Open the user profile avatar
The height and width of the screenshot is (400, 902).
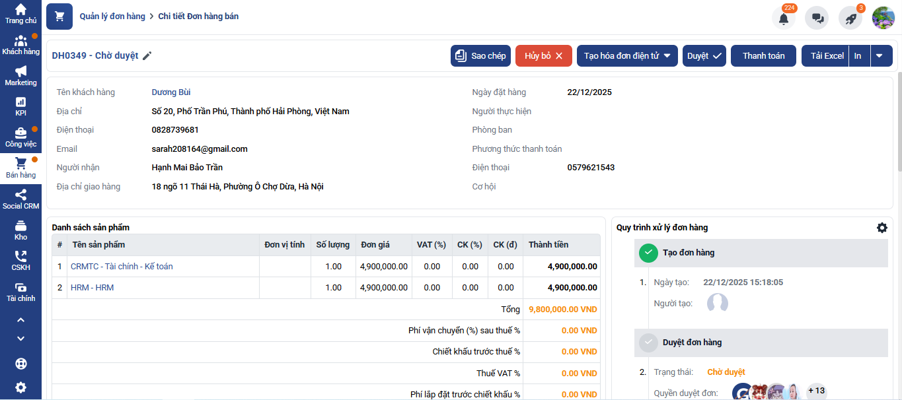click(883, 18)
